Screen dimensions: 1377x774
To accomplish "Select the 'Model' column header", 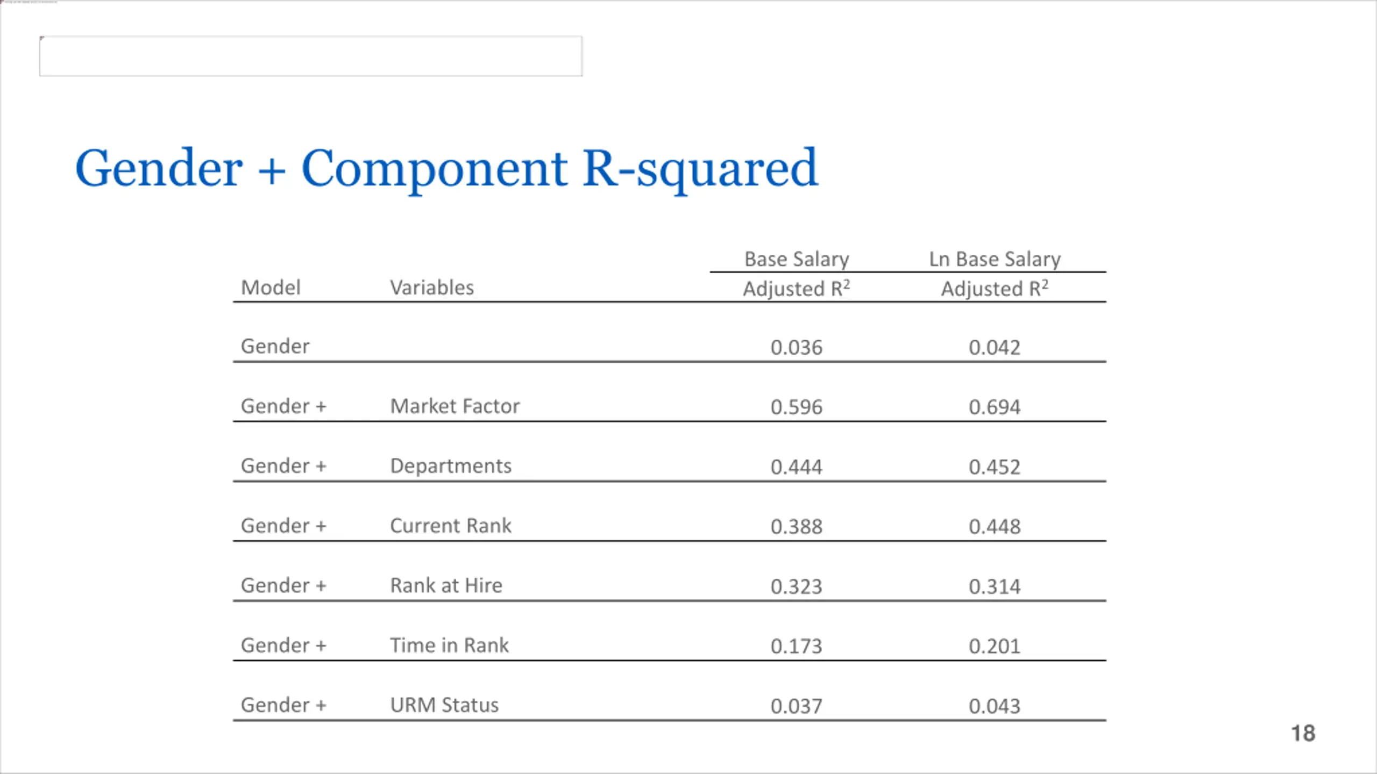I will pos(271,288).
